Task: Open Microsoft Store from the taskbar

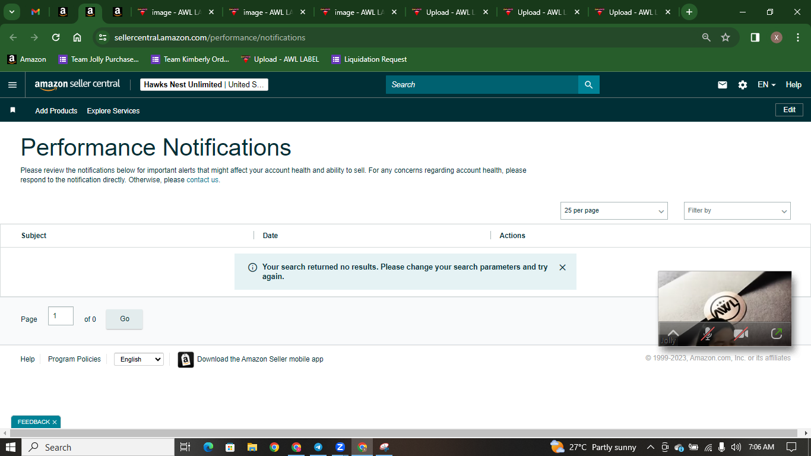Action: click(x=230, y=447)
